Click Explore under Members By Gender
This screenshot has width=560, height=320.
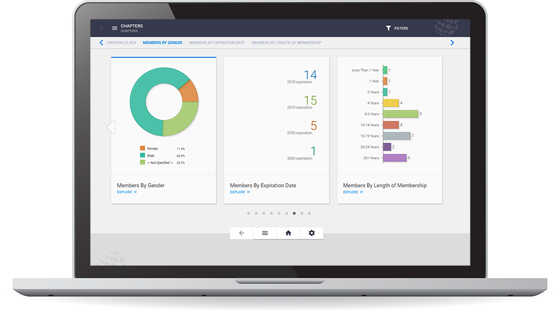tap(127, 192)
